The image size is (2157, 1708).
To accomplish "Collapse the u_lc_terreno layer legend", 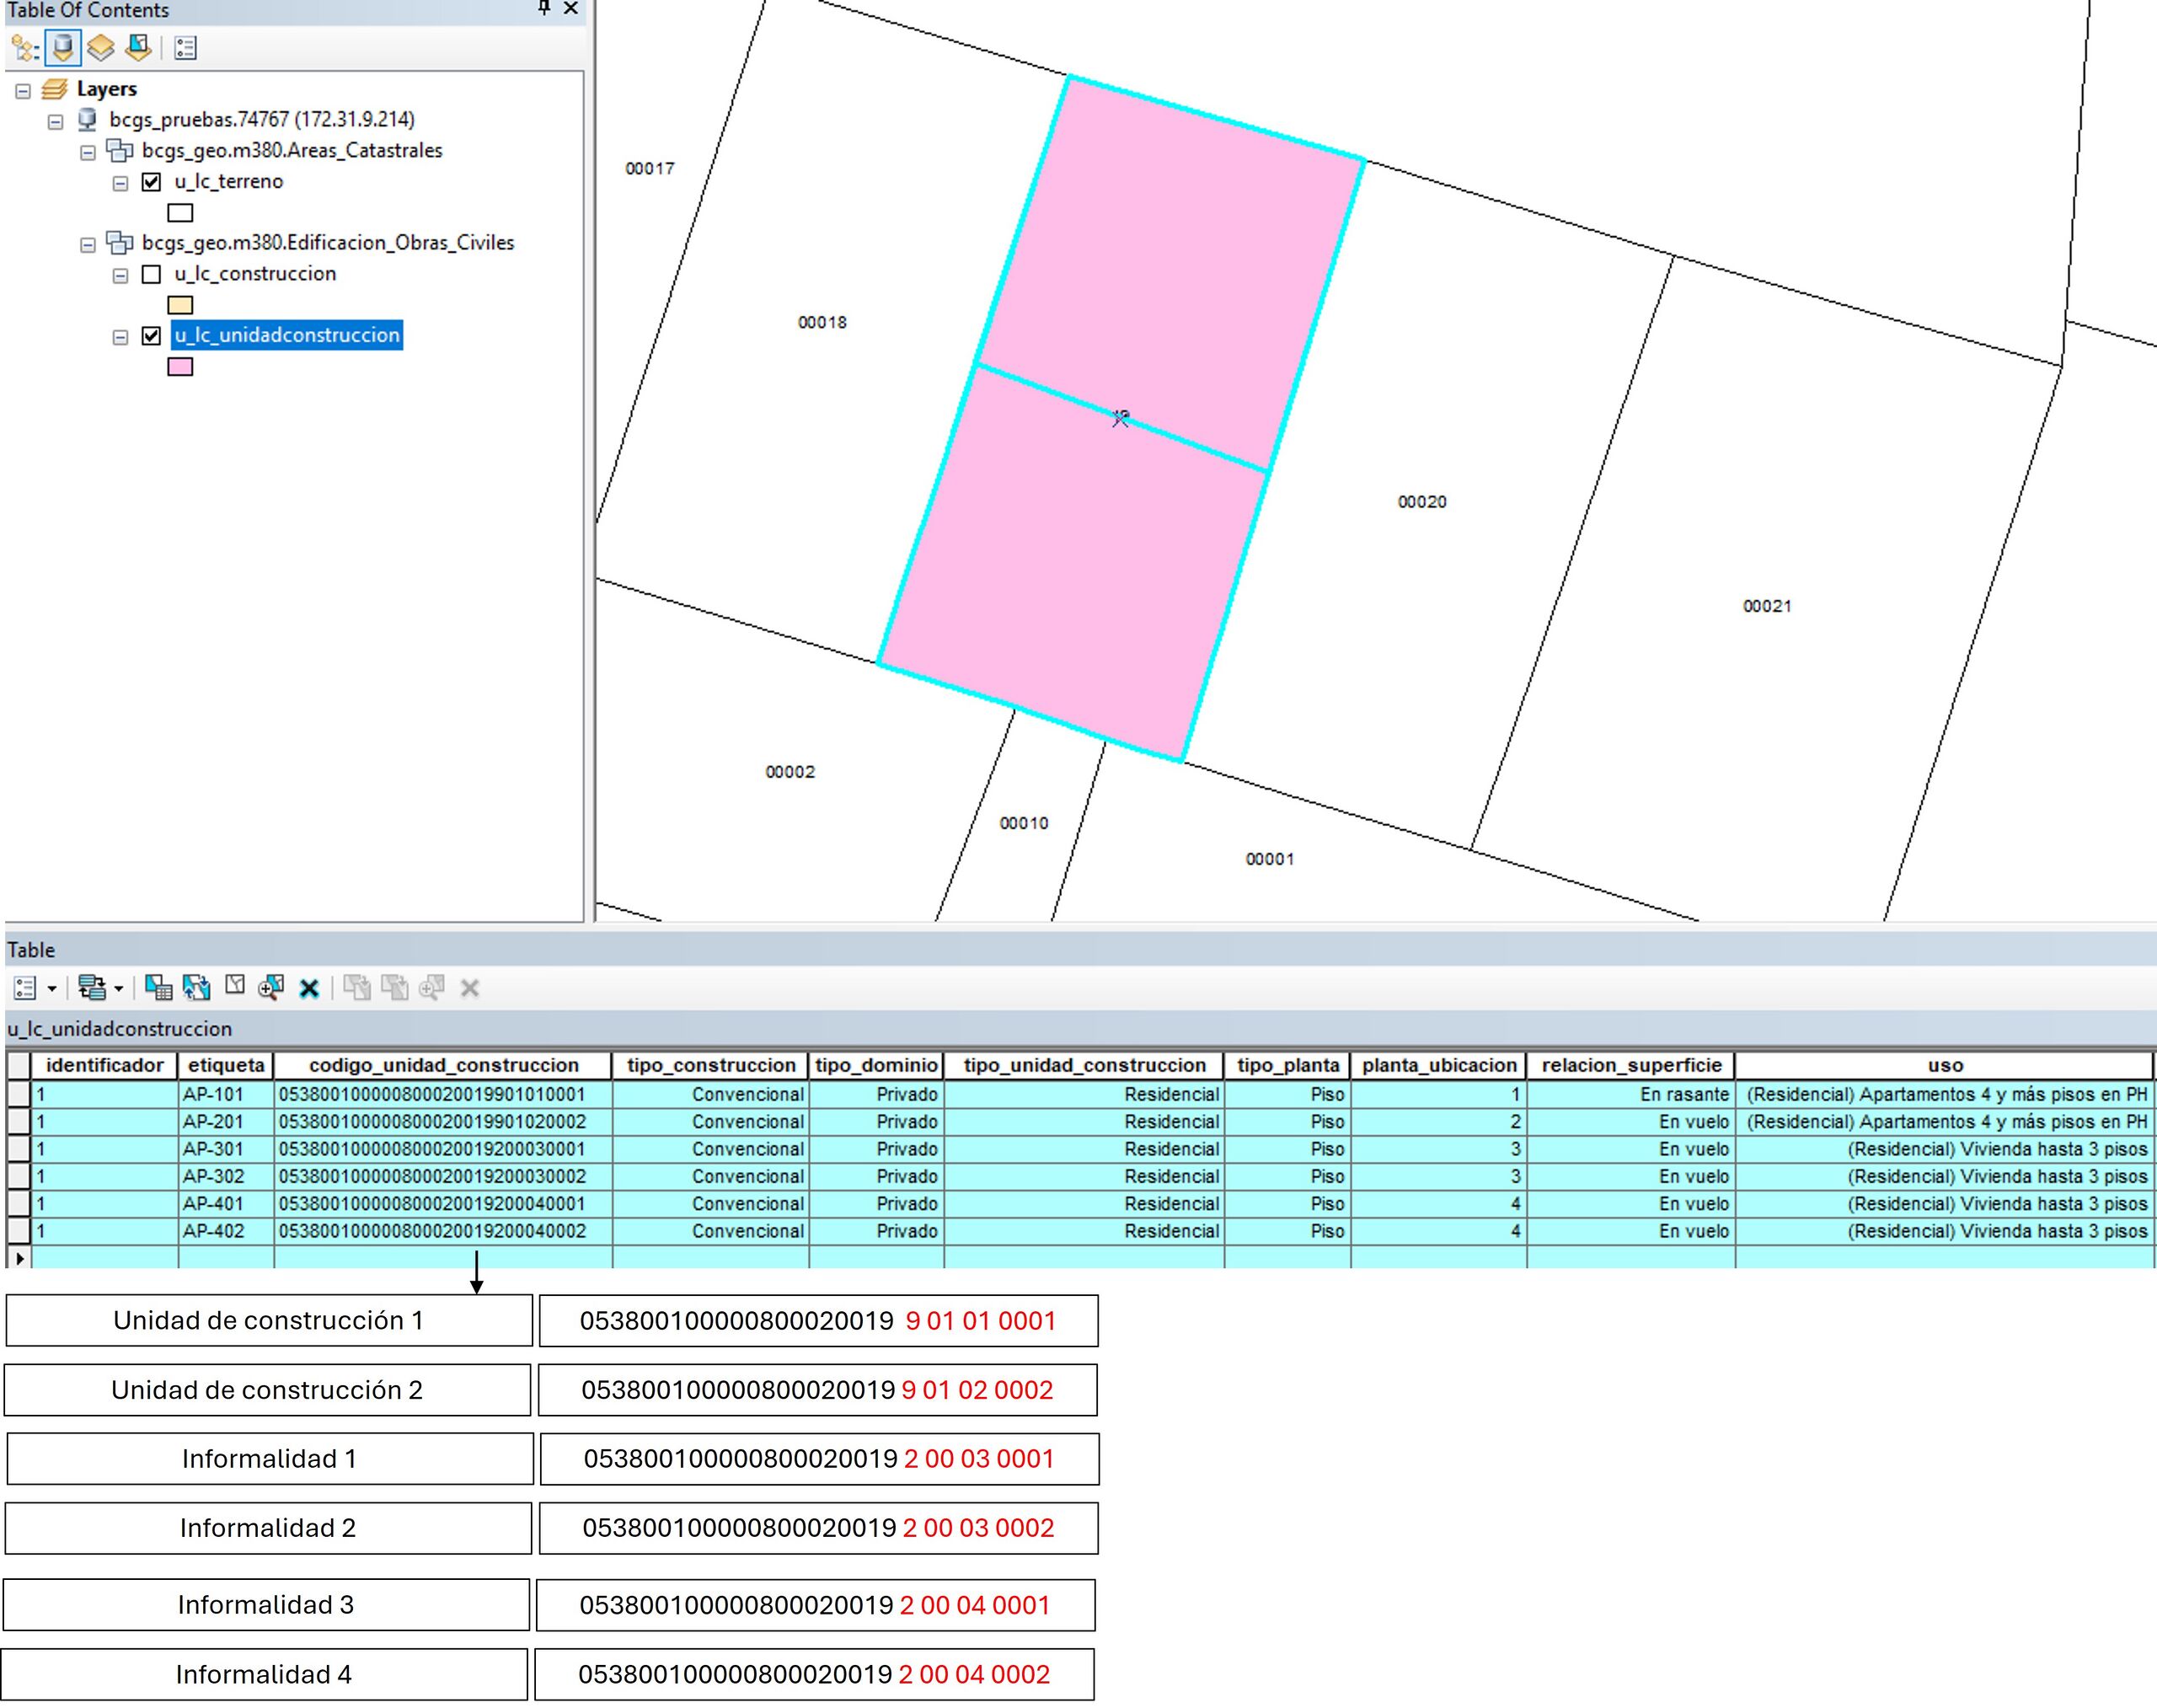I will [120, 184].
